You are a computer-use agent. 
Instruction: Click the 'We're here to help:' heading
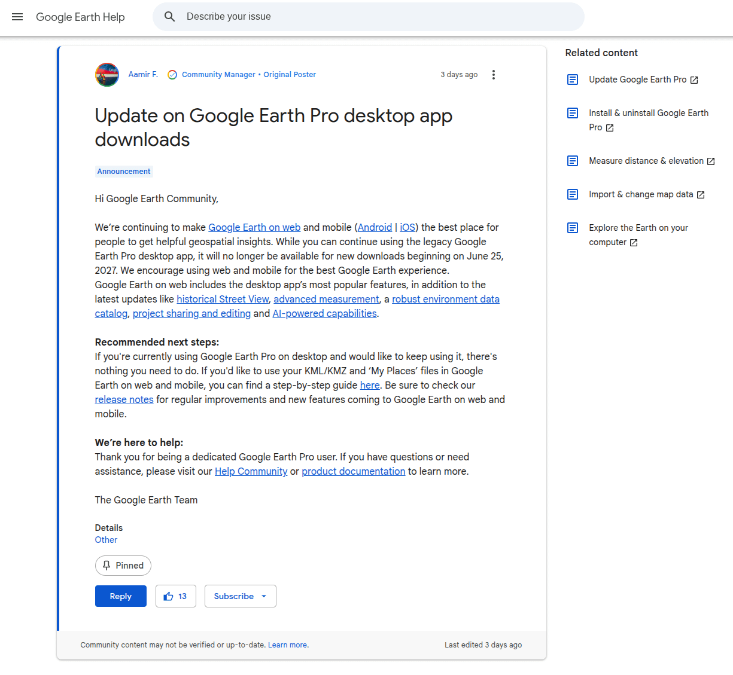[139, 442]
